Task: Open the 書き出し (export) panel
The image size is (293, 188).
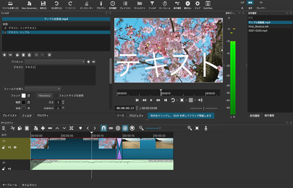Action: [x=188, y=5]
